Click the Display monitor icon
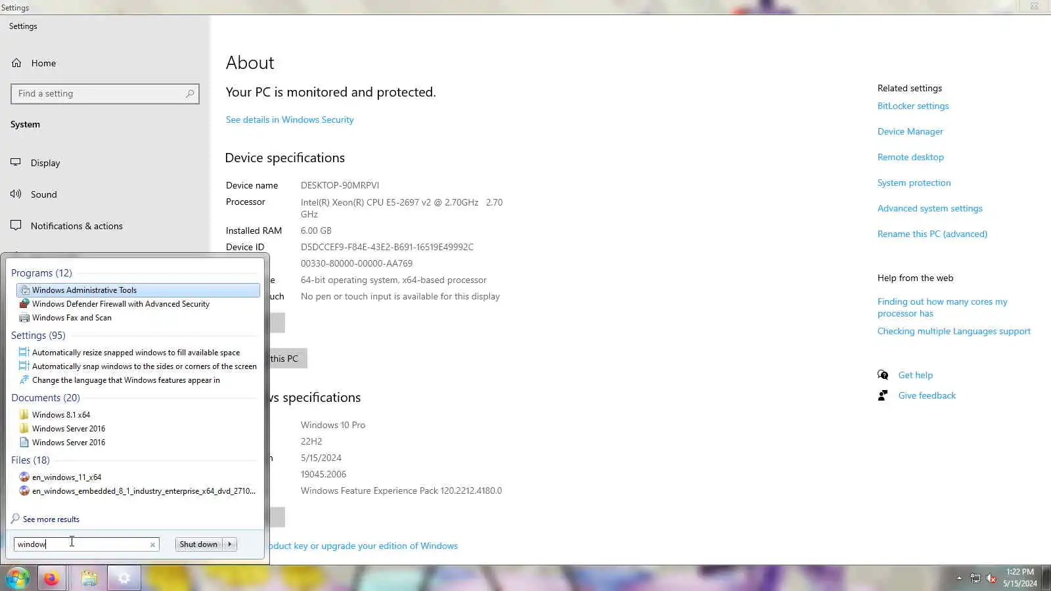 point(16,162)
